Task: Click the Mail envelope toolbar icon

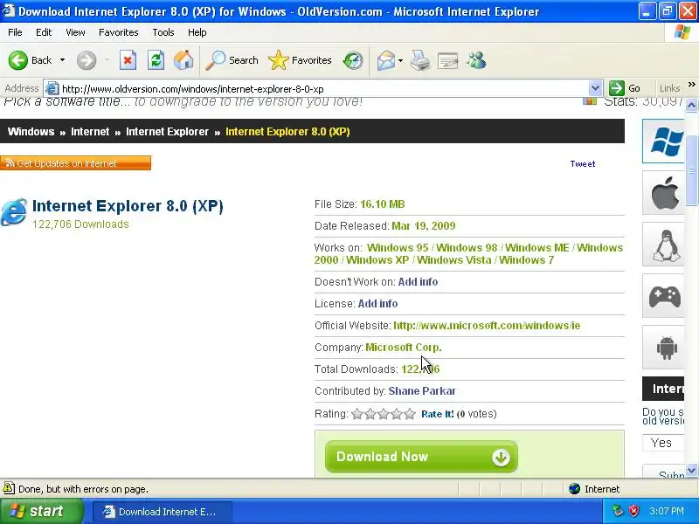Action: click(385, 60)
